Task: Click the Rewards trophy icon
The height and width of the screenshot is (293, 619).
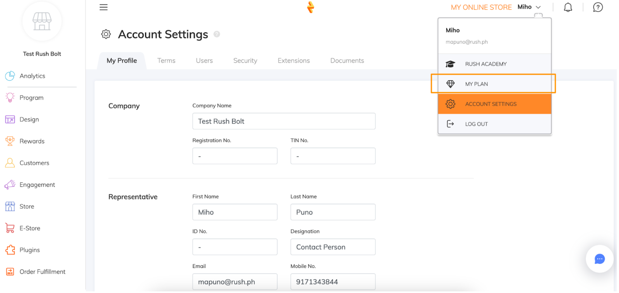Action: [x=10, y=141]
